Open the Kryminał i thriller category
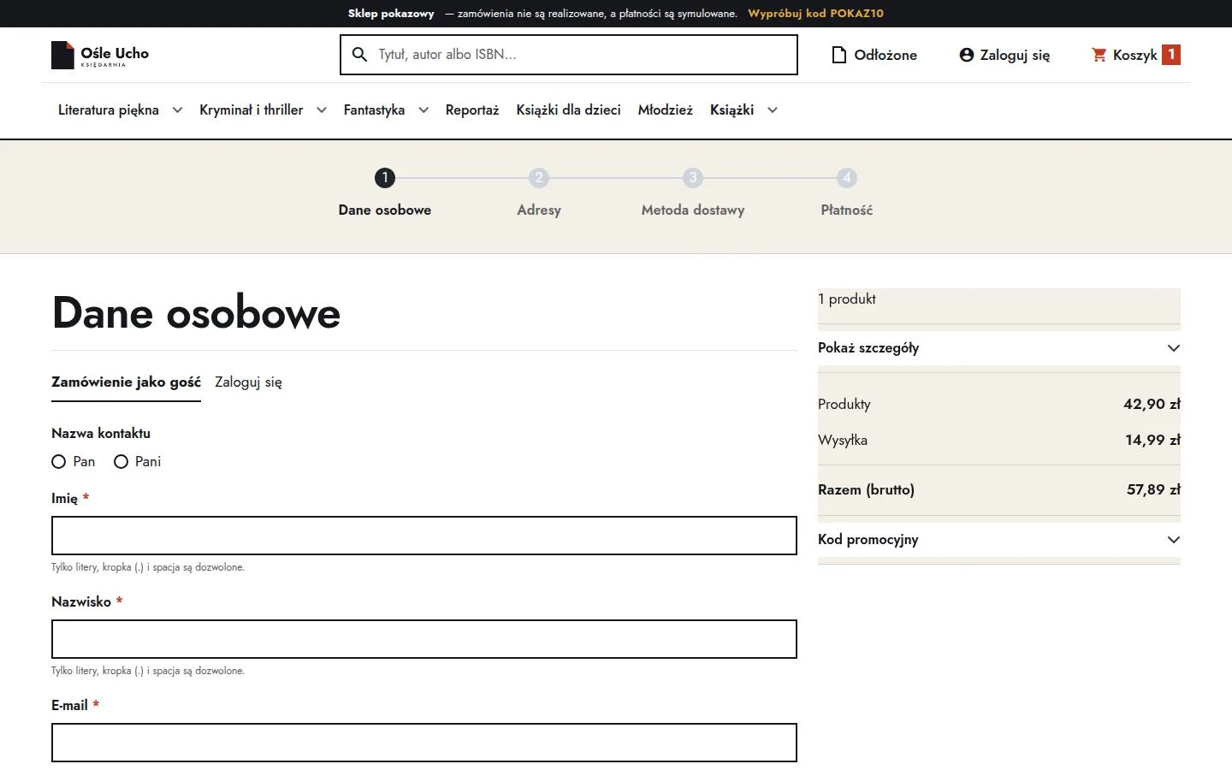This screenshot has height=770, width=1232. (x=252, y=110)
